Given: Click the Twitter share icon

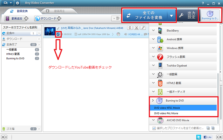Looking at the screenshot, I should tap(198, 137).
